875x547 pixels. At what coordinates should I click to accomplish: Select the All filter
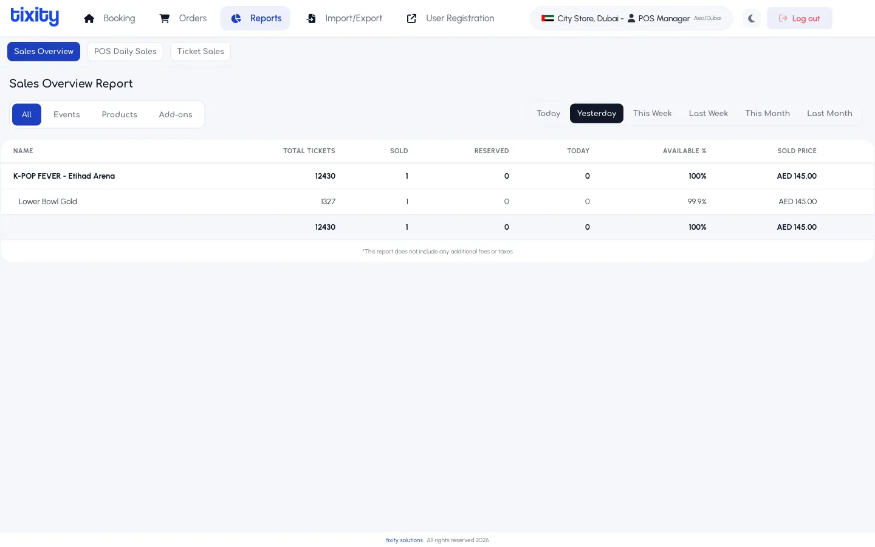tap(27, 114)
